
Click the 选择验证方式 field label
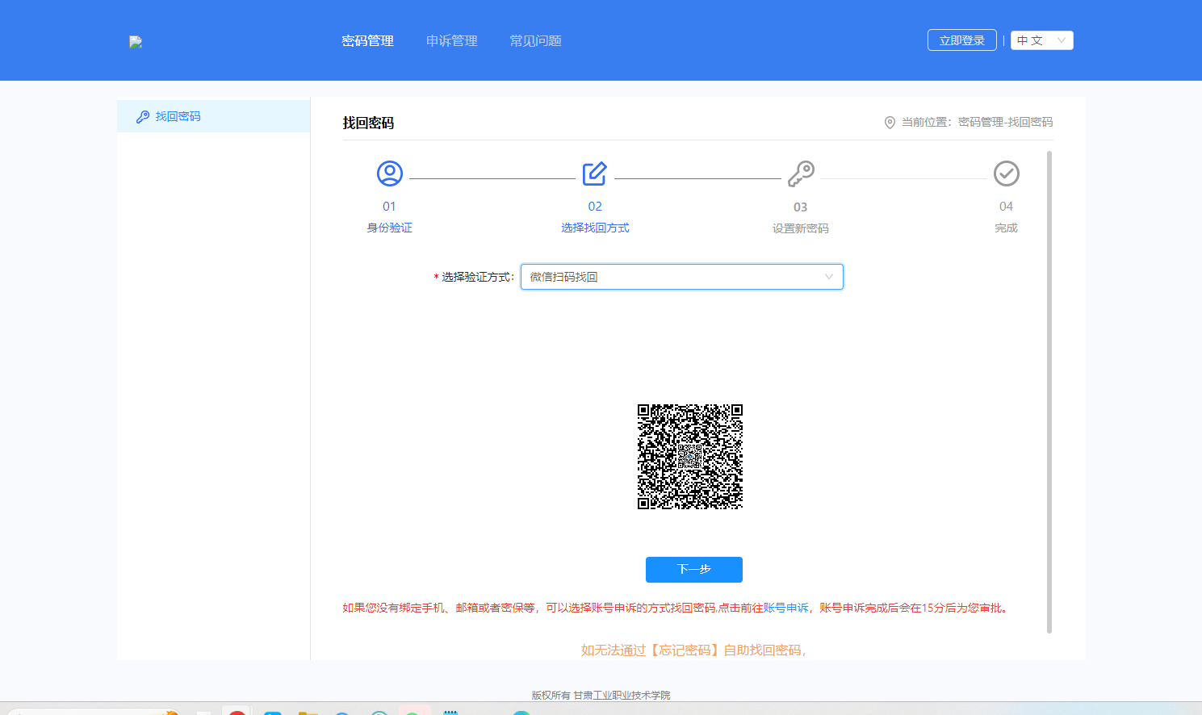pos(477,277)
